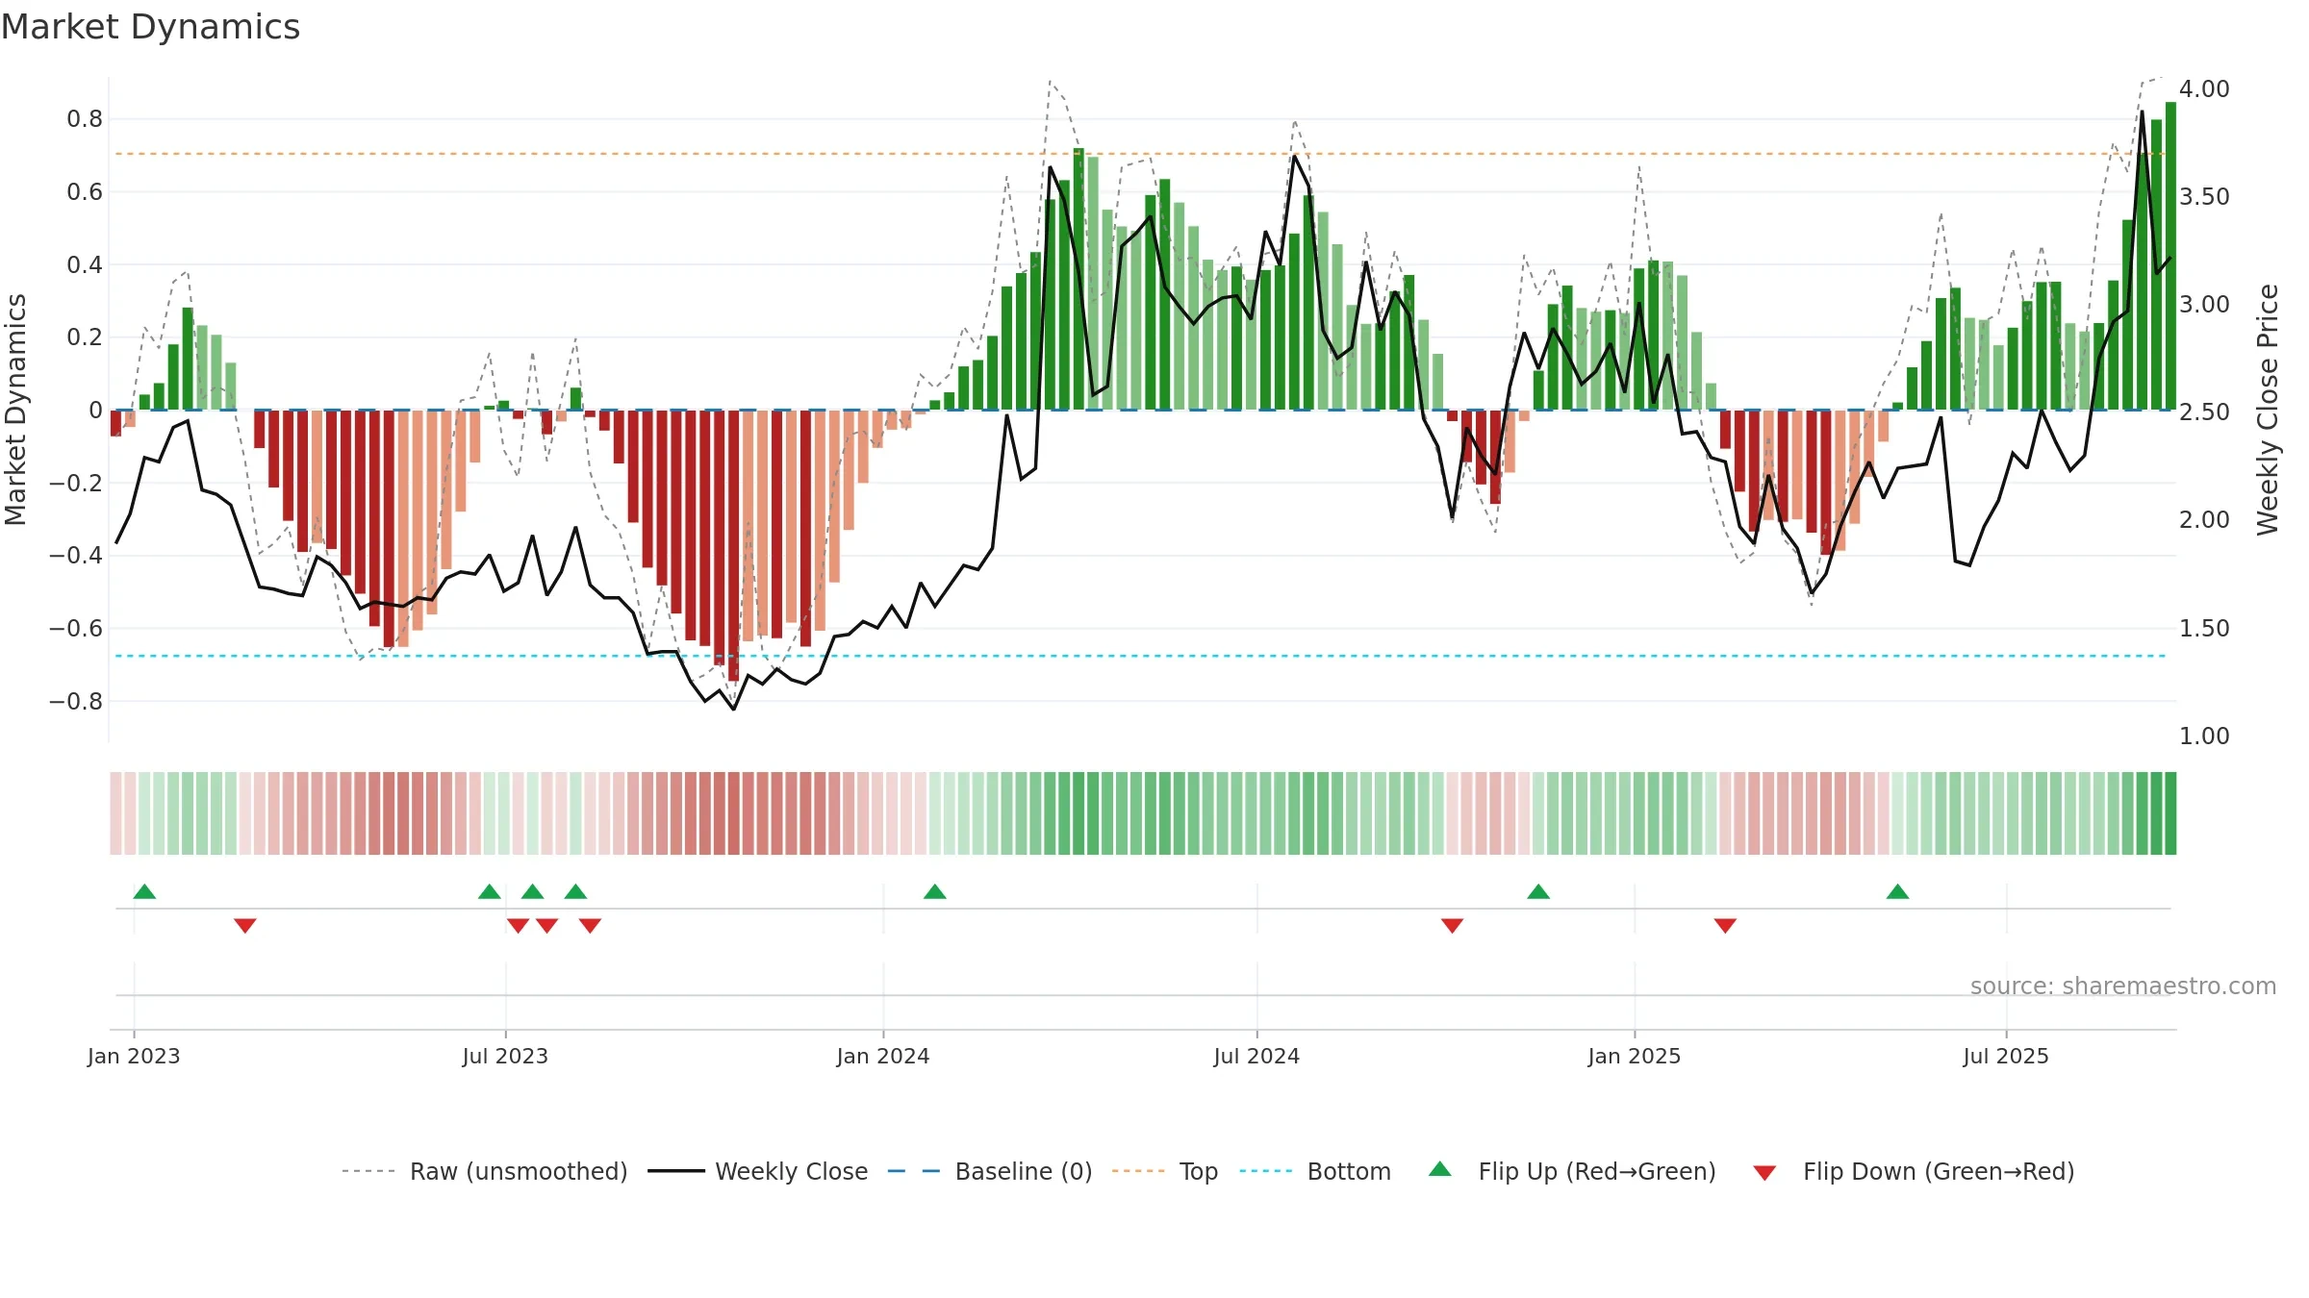Click the Market Dynamics chart title

coord(150,27)
